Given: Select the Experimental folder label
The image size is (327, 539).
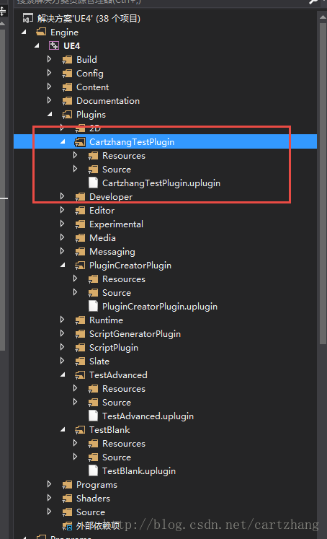Looking at the screenshot, I should [x=116, y=224].
